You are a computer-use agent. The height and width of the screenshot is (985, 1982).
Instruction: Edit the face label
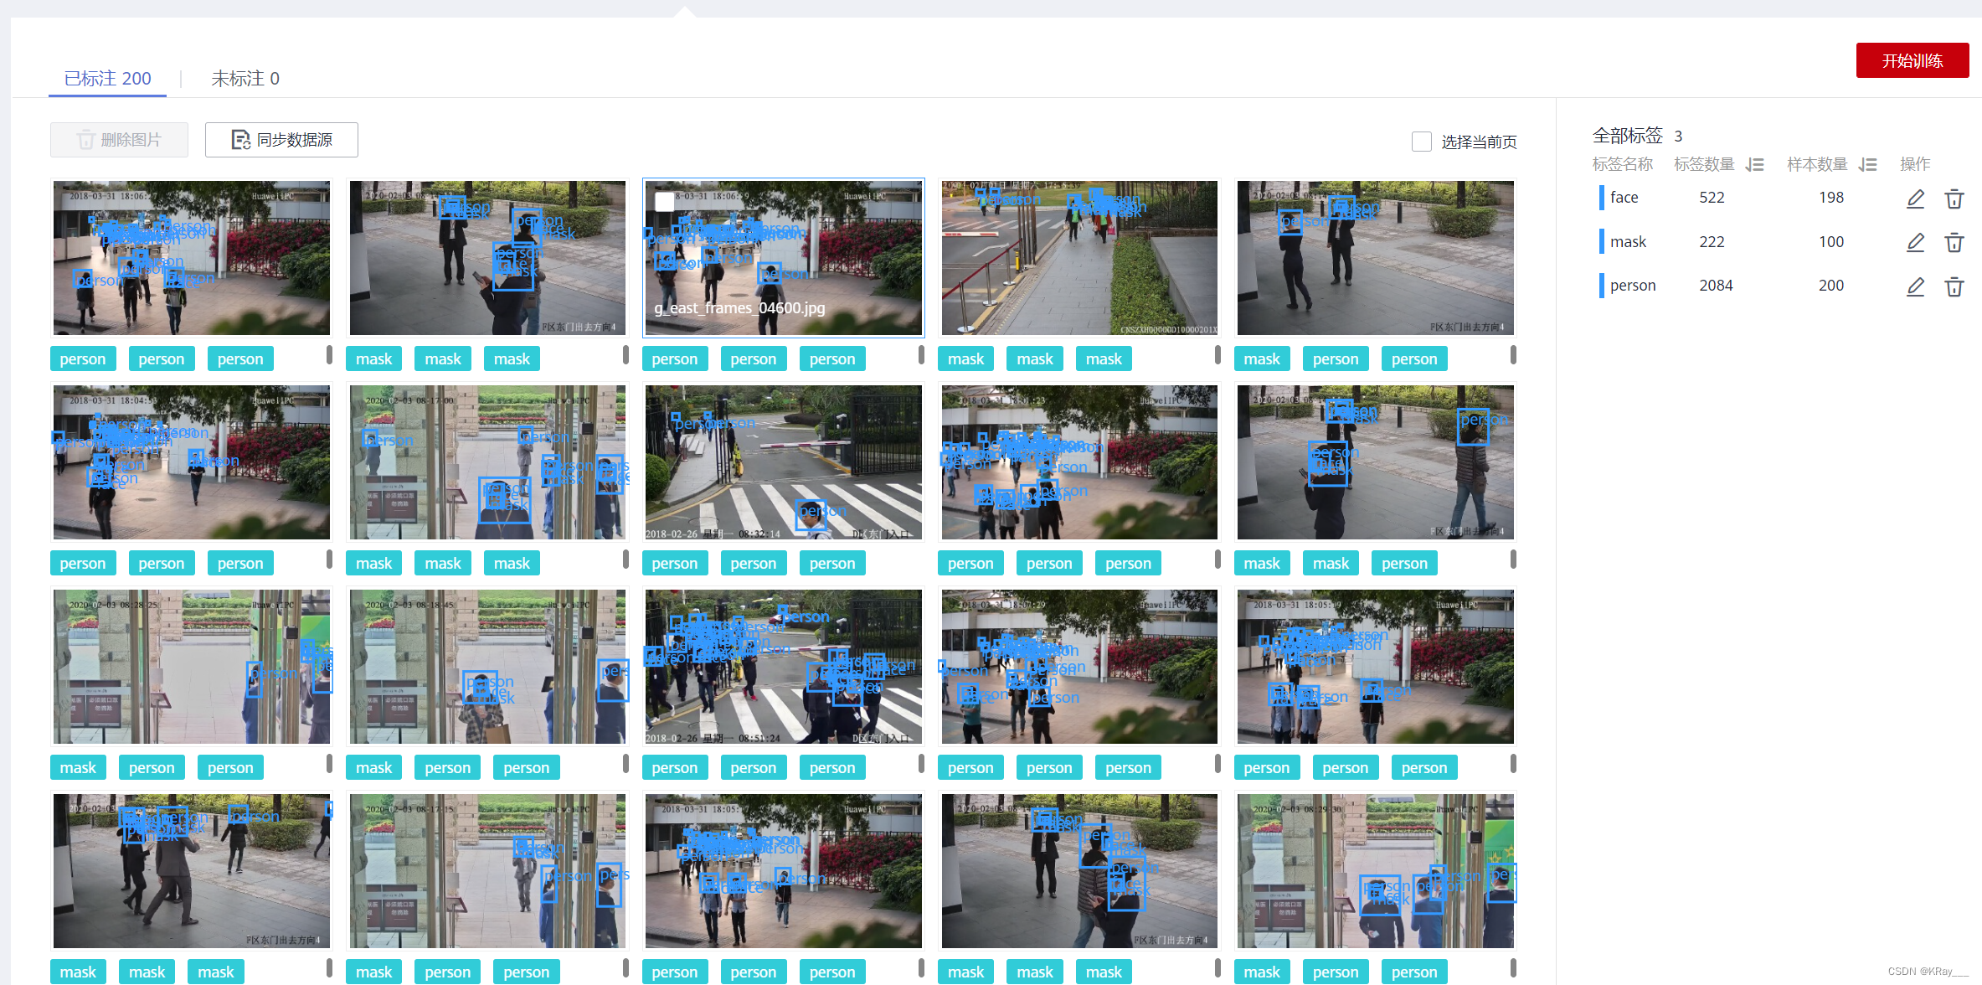point(1915,199)
